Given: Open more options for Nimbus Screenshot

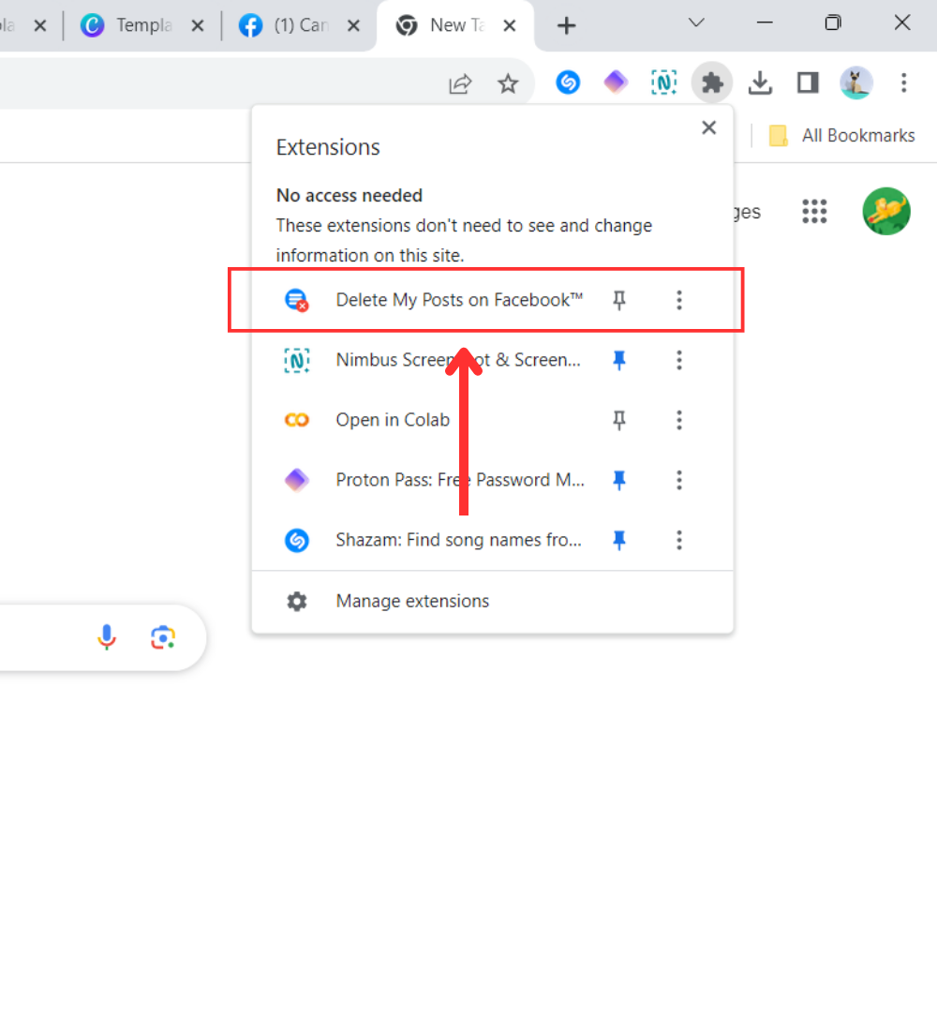Looking at the screenshot, I should (x=679, y=360).
